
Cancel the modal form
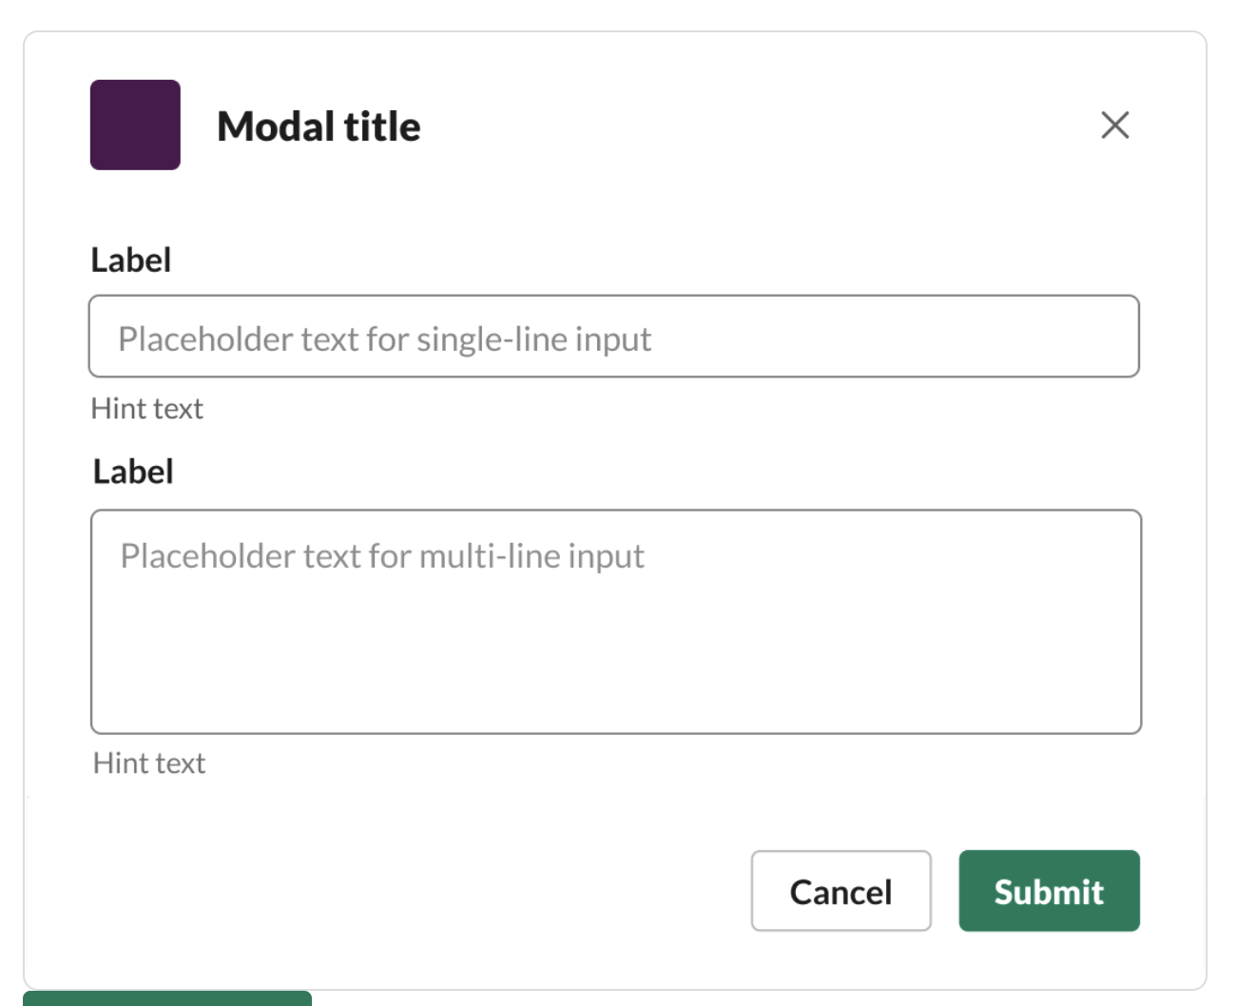click(x=841, y=891)
